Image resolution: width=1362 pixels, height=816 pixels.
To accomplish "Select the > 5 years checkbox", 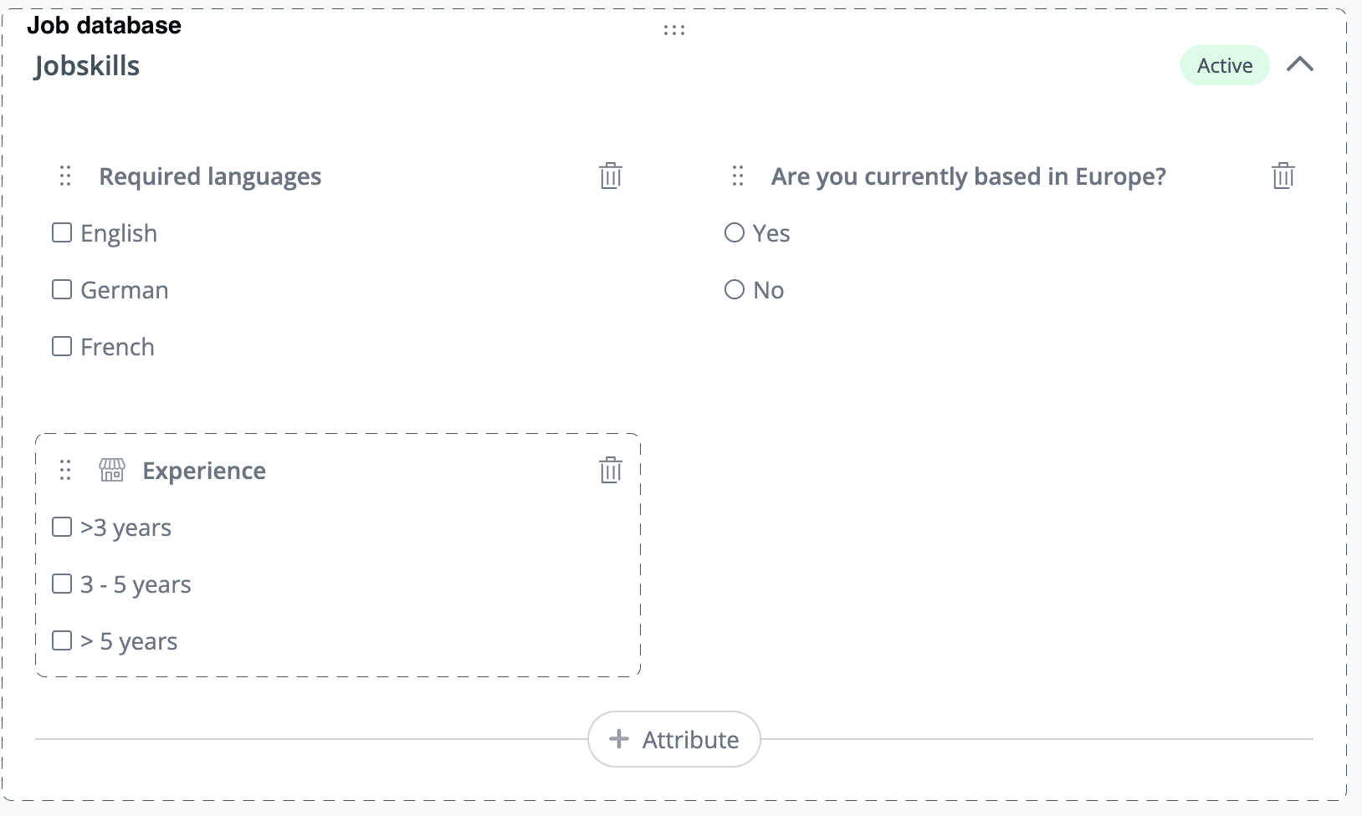I will click(62, 641).
